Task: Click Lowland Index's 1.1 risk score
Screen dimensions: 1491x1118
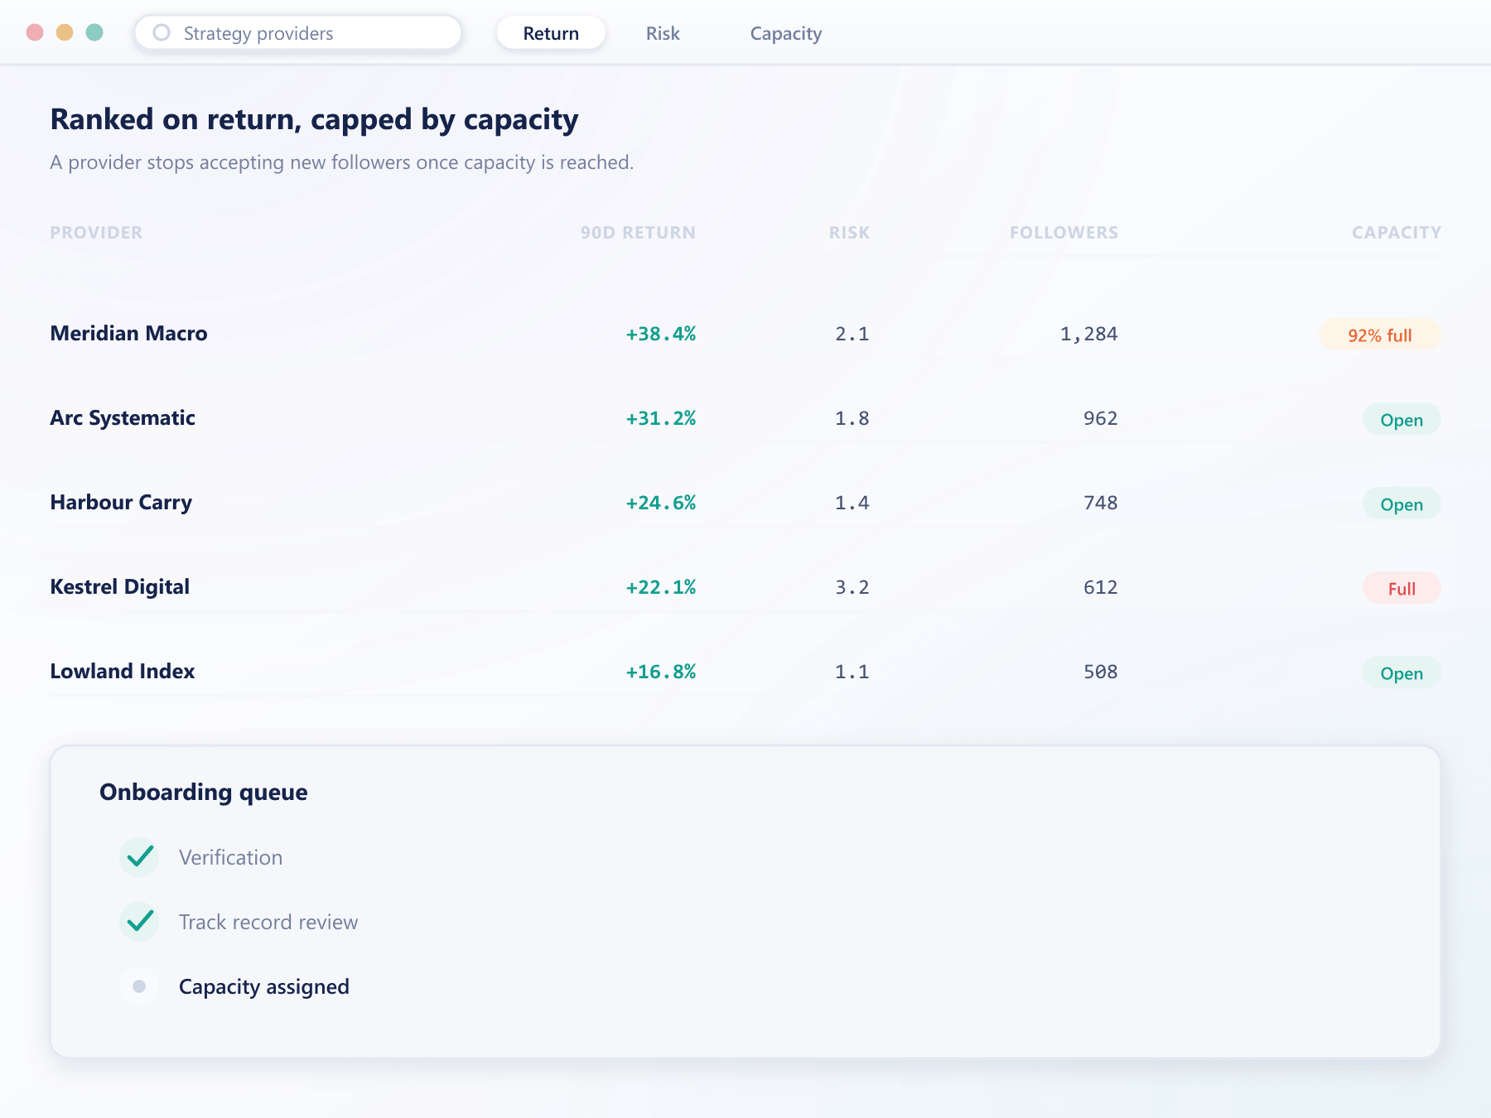Action: [852, 672]
